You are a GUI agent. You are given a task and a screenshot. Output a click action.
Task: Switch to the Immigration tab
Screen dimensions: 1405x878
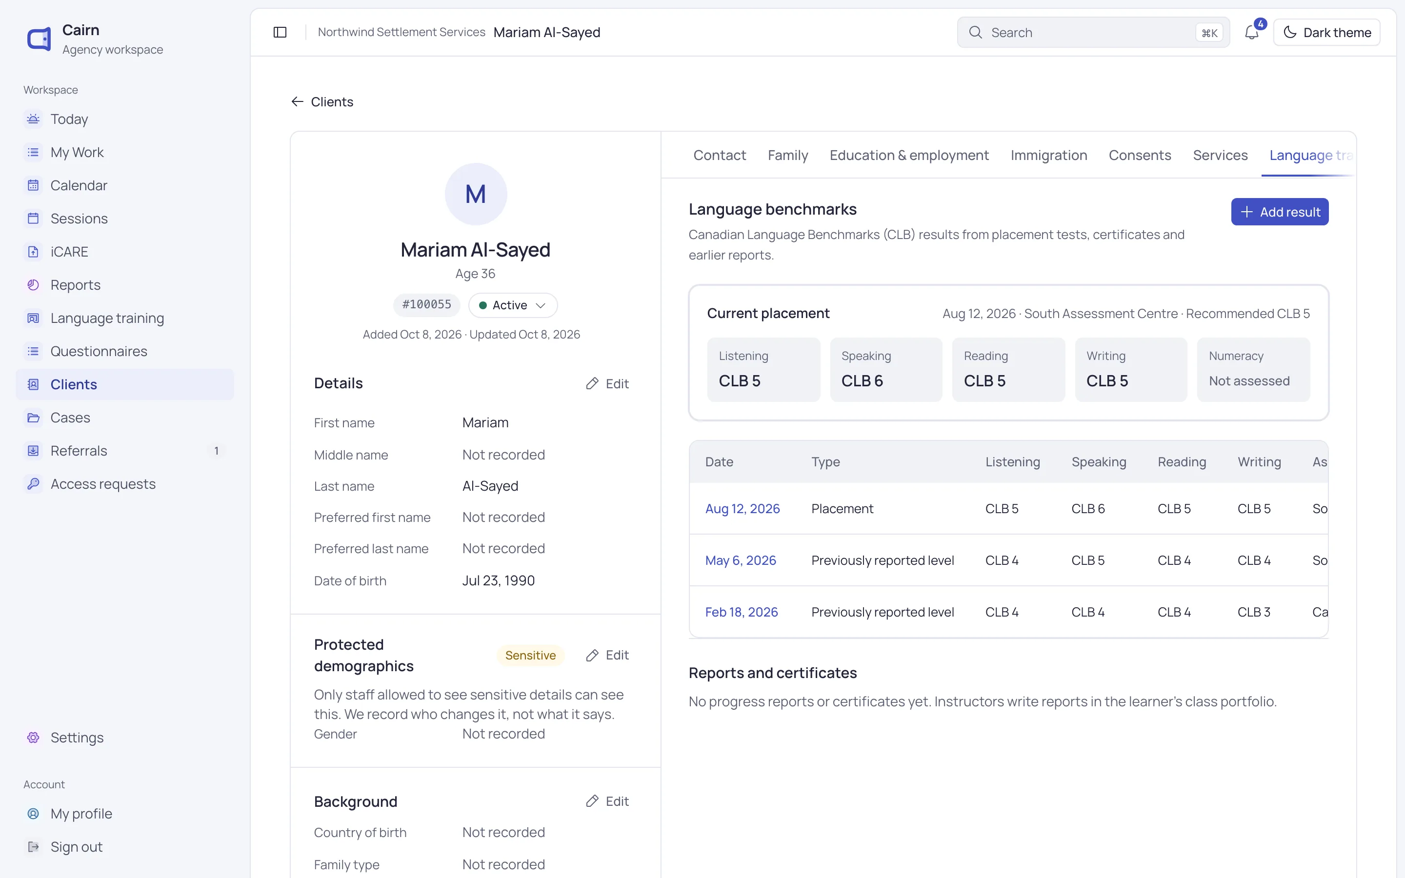tap(1048, 155)
